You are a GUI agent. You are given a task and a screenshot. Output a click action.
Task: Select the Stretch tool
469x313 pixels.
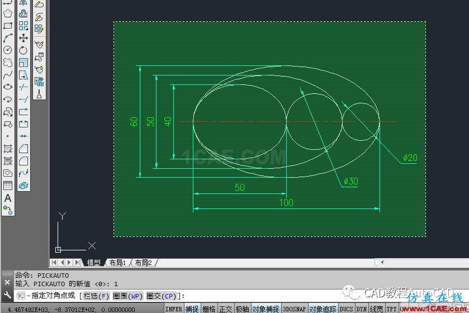[23, 75]
